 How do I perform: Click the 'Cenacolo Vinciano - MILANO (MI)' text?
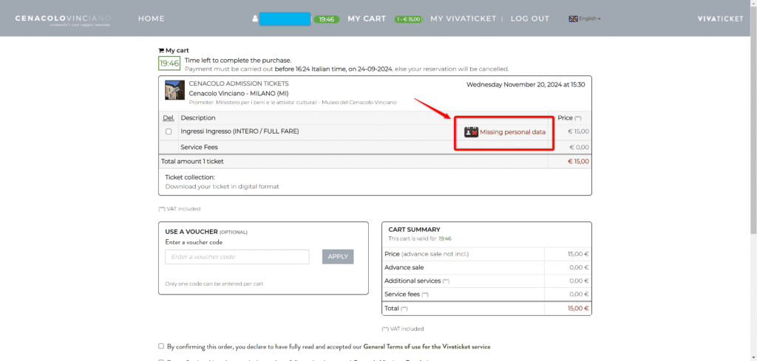click(239, 93)
